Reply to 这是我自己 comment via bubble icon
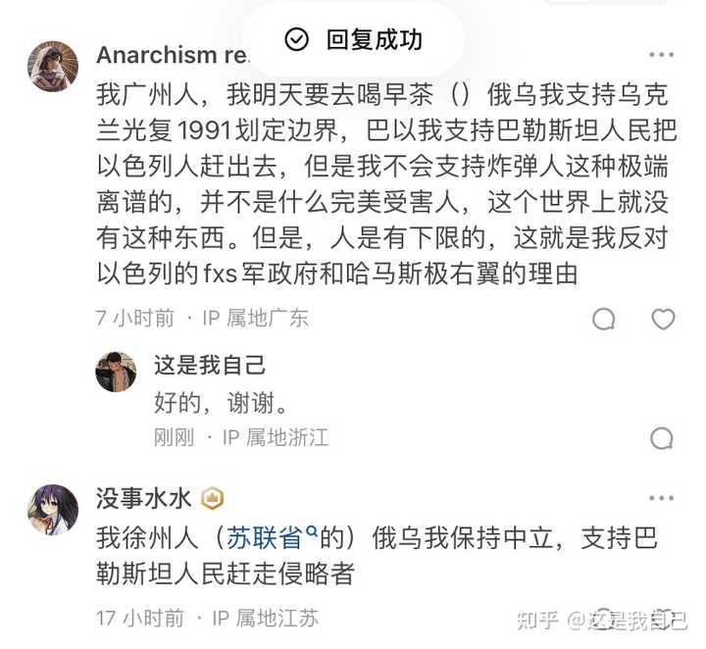 (662, 438)
